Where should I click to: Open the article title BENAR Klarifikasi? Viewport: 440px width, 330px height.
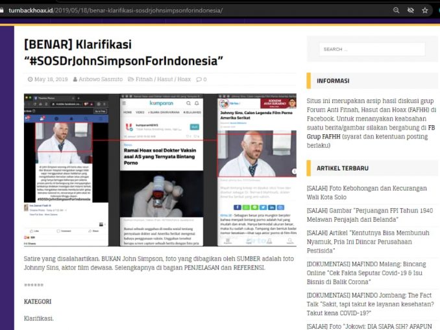123,53
